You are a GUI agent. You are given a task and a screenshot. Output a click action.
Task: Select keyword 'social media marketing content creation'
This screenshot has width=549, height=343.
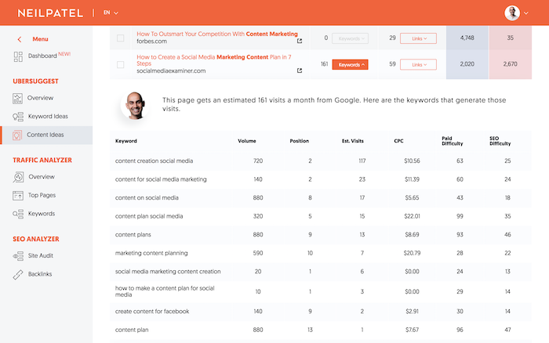[x=168, y=272]
